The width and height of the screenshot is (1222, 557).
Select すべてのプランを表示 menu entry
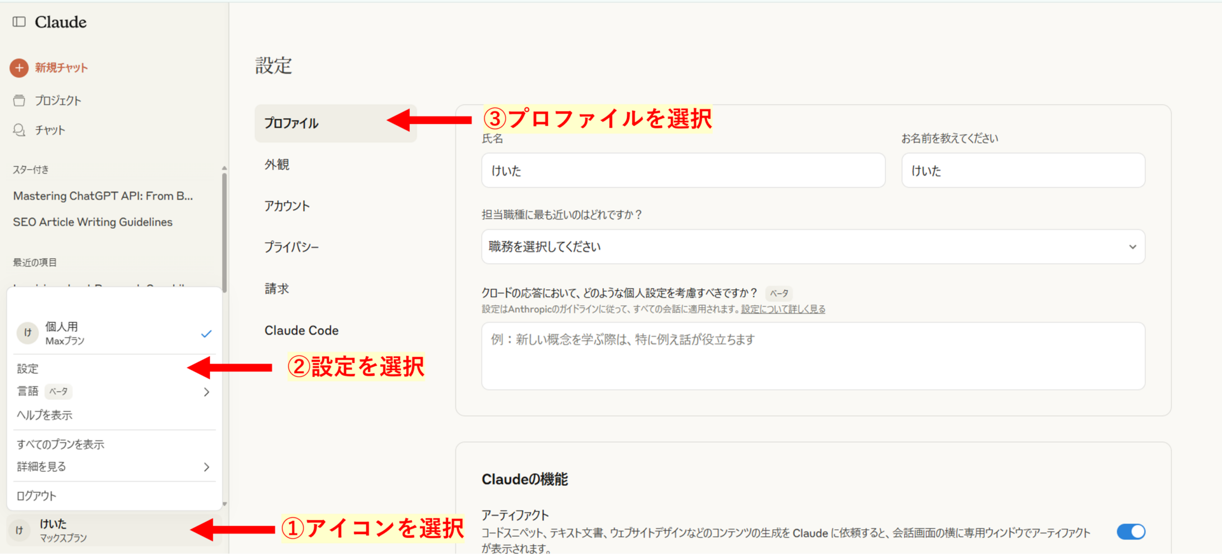115,444
